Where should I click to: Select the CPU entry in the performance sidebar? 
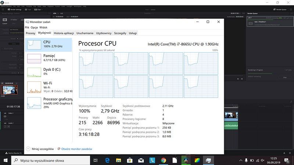[x=49, y=45]
